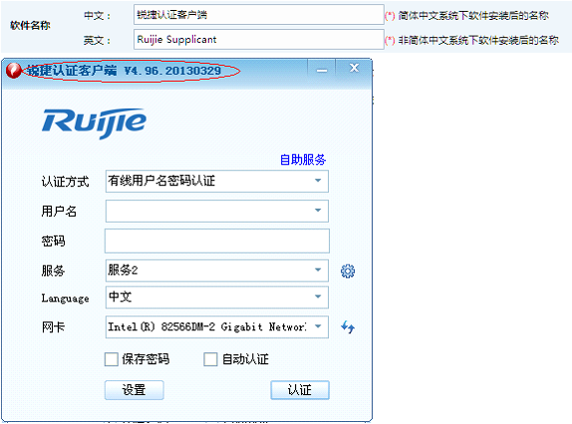Click hint 非简体中文系统下软件安装后的名称
The width and height of the screenshot is (572, 424).
pyautogui.click(x=478, y=40)
